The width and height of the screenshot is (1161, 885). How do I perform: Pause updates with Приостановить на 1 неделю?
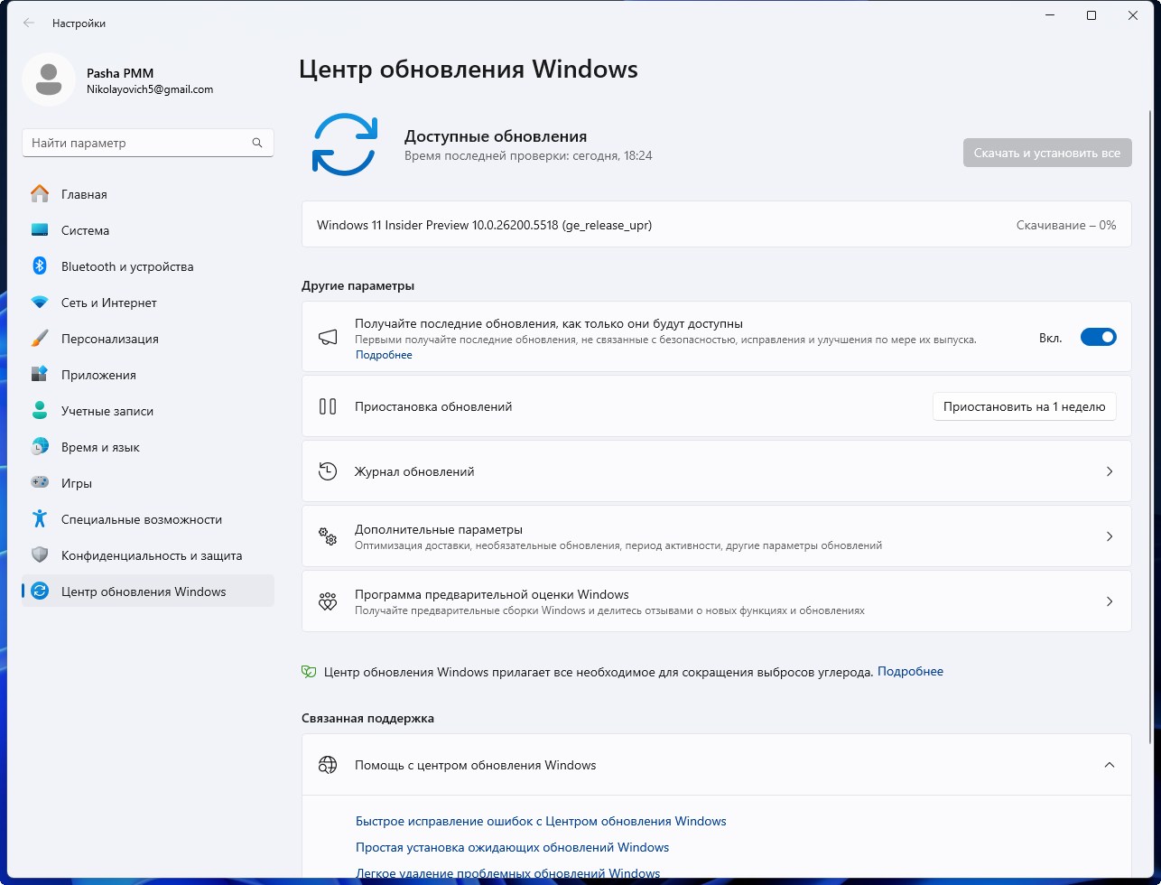pyautogui.click(x=1025, y=406)
